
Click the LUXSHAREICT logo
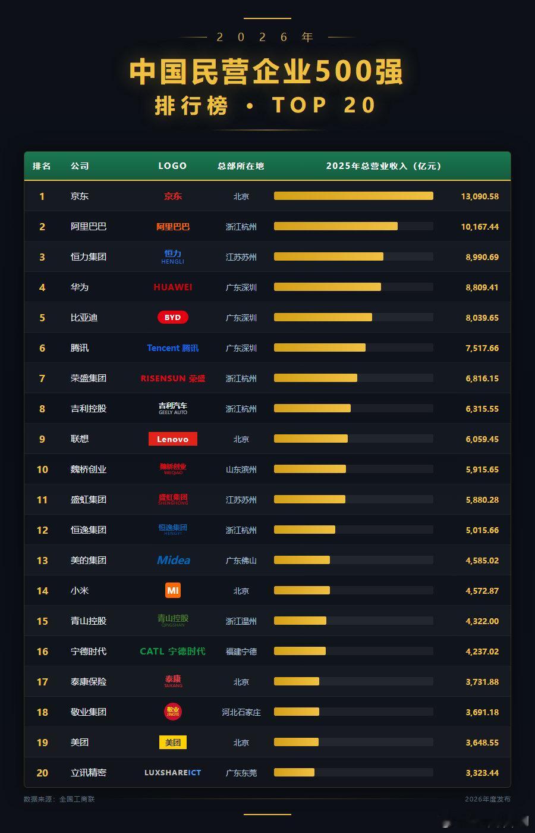[x=173, y=772]
